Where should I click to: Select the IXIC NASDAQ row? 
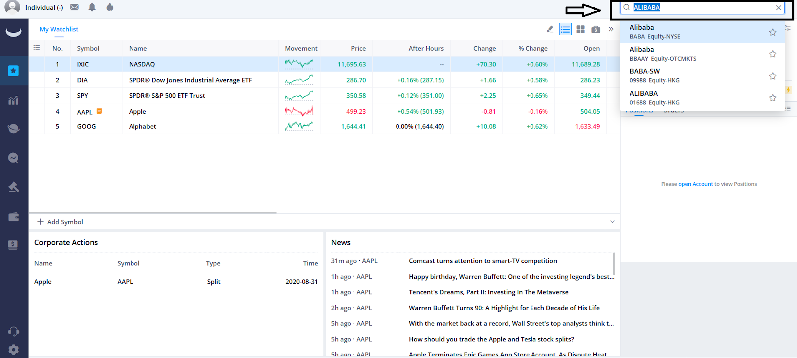tap(324, 64)
